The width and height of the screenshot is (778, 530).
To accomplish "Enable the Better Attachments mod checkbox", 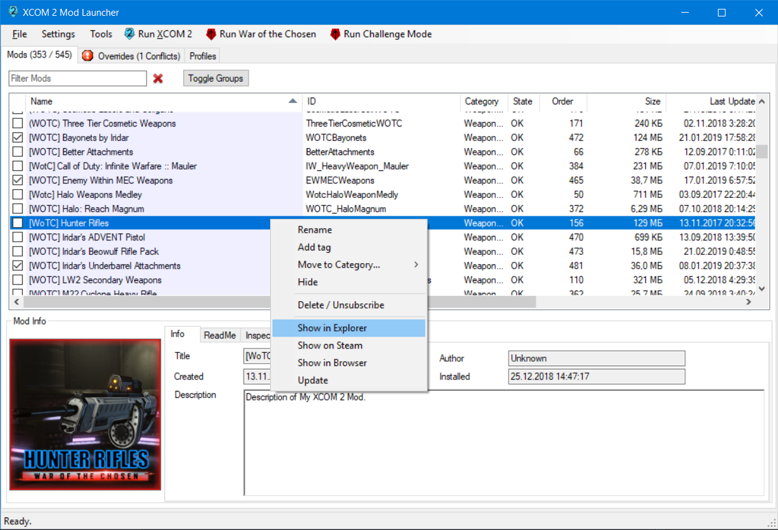I will pyautogui.click(x=18, y=152).
